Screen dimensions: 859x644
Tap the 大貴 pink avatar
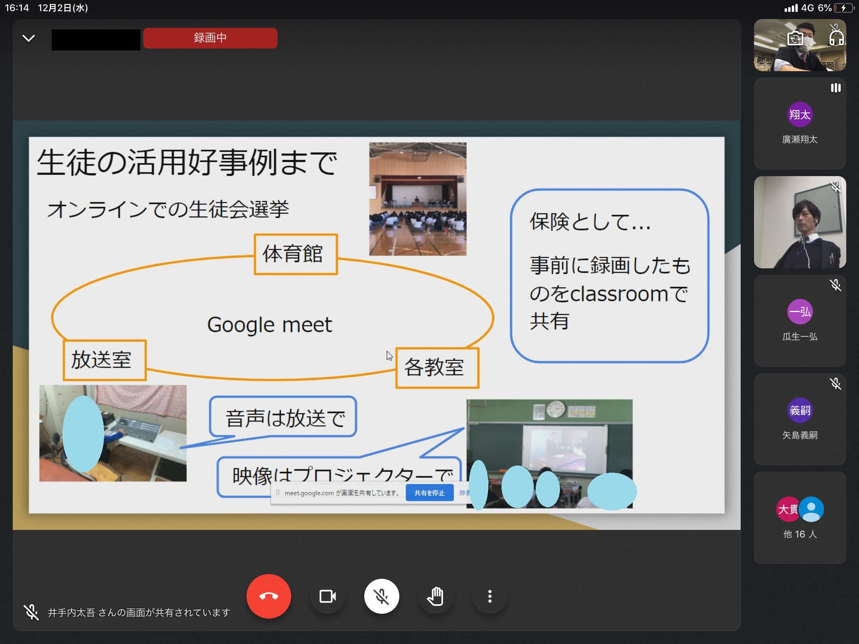[x=787, y=509]
